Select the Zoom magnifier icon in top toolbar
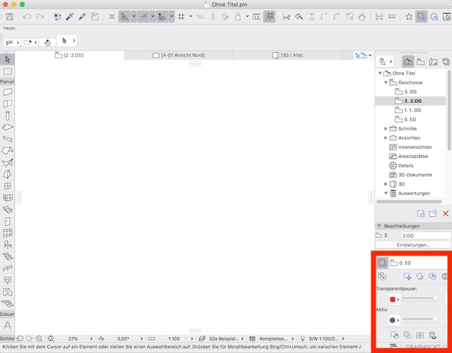 pos(56,18)
